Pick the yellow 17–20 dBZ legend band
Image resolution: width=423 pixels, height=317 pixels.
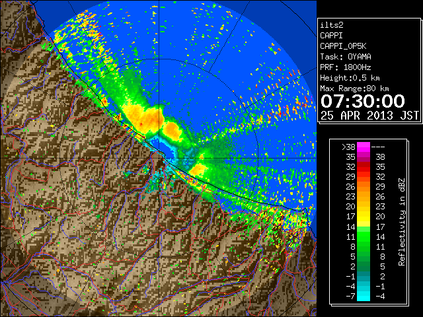pyautogui.click(x=364, y=217)
